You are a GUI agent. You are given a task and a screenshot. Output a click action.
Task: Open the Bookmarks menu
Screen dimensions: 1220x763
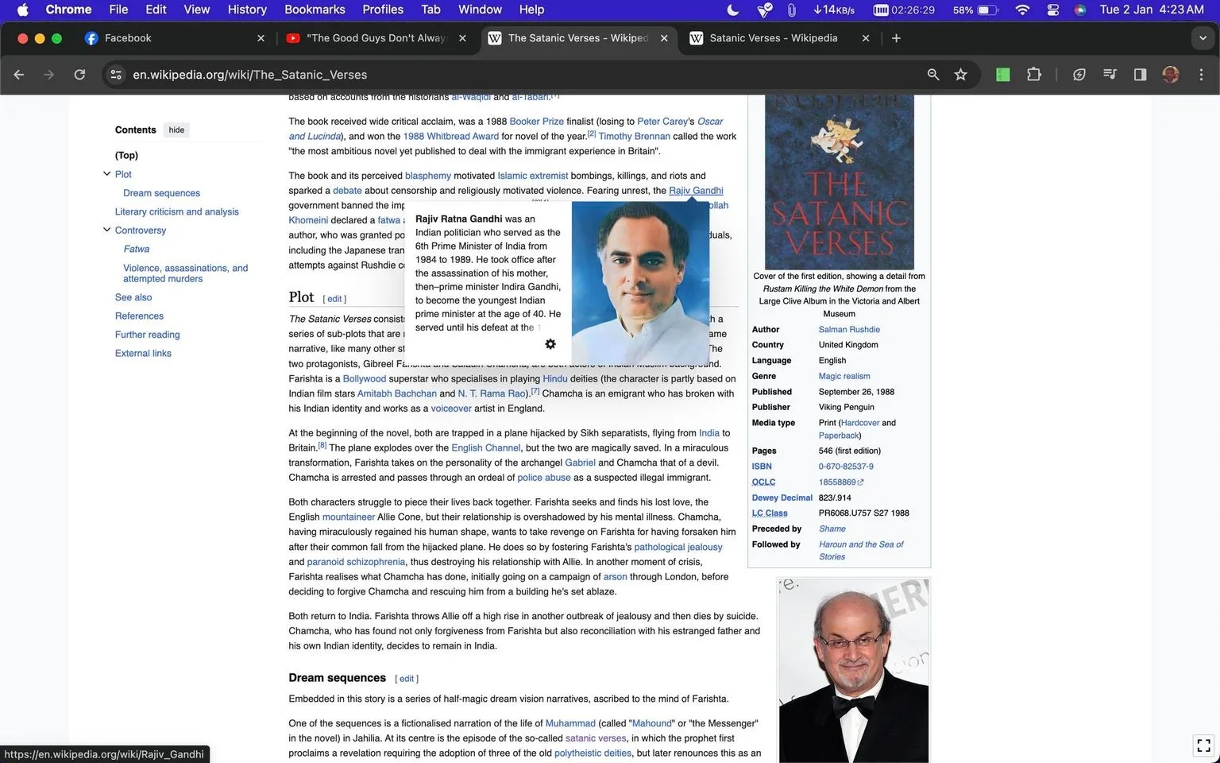click(x=315, y=10)
